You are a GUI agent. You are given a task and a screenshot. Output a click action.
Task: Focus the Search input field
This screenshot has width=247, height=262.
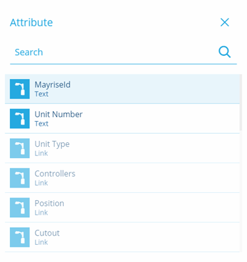pyautogui.click(x=113, y=52)
